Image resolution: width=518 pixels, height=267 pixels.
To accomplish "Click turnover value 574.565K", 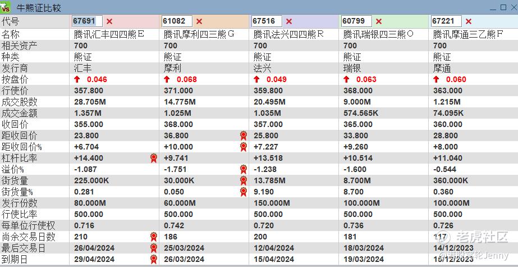I will tap(361, 113).
